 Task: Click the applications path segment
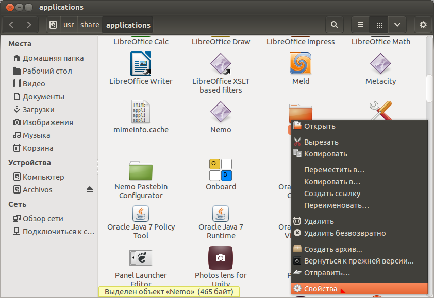pos(128,25)
